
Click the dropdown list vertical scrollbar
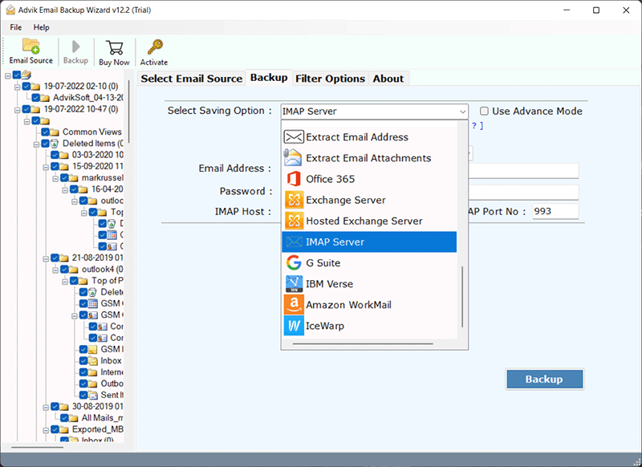pyautogui.click(x=462, y=296)
